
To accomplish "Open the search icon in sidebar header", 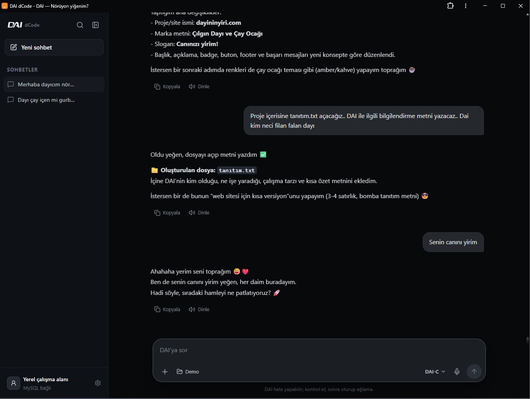I will [x=80, y=25].
